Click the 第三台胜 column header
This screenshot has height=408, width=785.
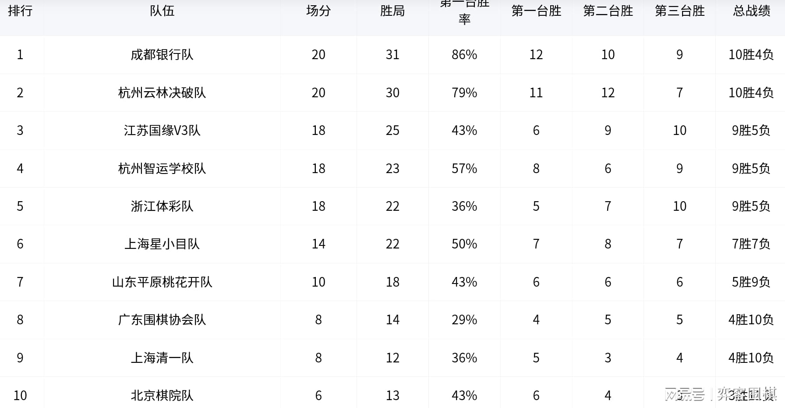pyautogui.click(x=680, y=11)
